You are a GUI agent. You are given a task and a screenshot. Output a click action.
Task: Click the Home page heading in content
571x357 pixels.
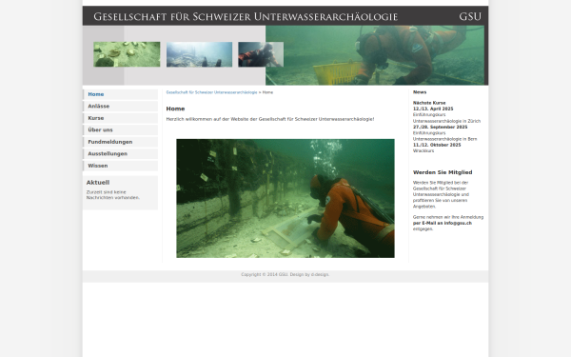click(175, 109)
